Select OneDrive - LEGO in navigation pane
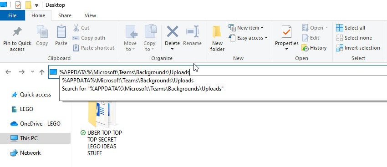The width and height of the screenshot is (387, 167). coord(36,124)
